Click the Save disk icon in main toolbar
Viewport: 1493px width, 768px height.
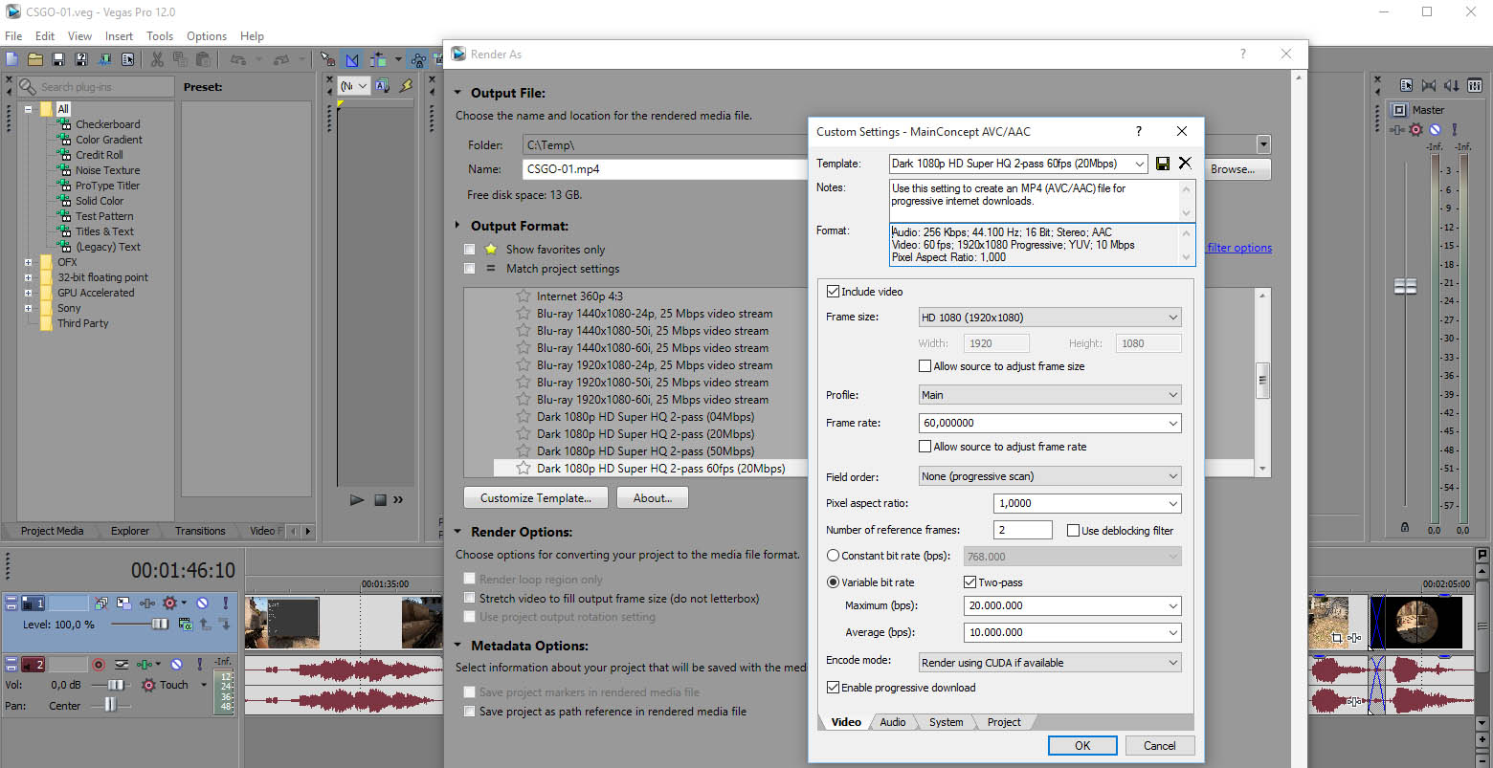click(x=58, y=59)
